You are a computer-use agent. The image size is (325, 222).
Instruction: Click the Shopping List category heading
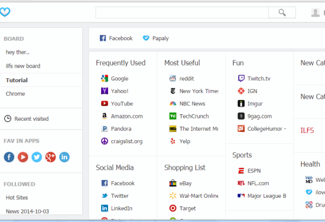[185, 168]
